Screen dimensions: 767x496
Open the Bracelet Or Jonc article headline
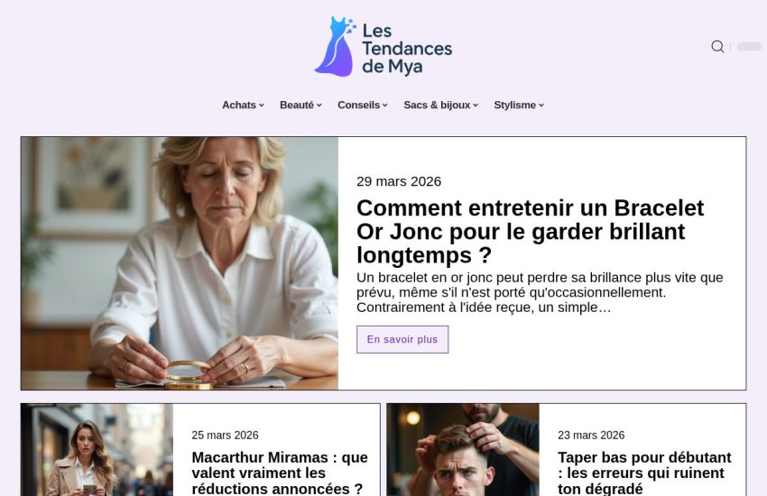(x=531, y=231)
